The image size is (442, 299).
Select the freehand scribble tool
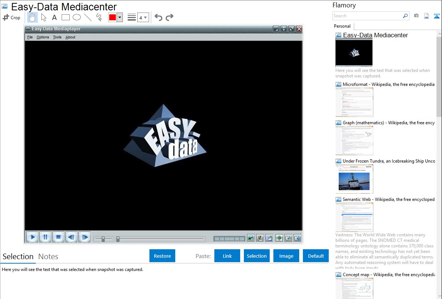coord(99,17)
